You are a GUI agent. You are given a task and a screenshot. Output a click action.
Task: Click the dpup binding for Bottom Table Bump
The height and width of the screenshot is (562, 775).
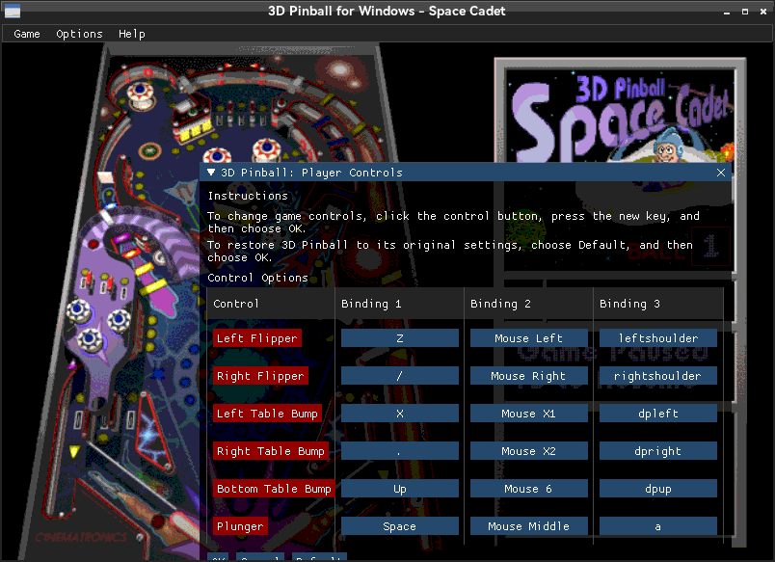pyautogui.click(x=657, y=489)
